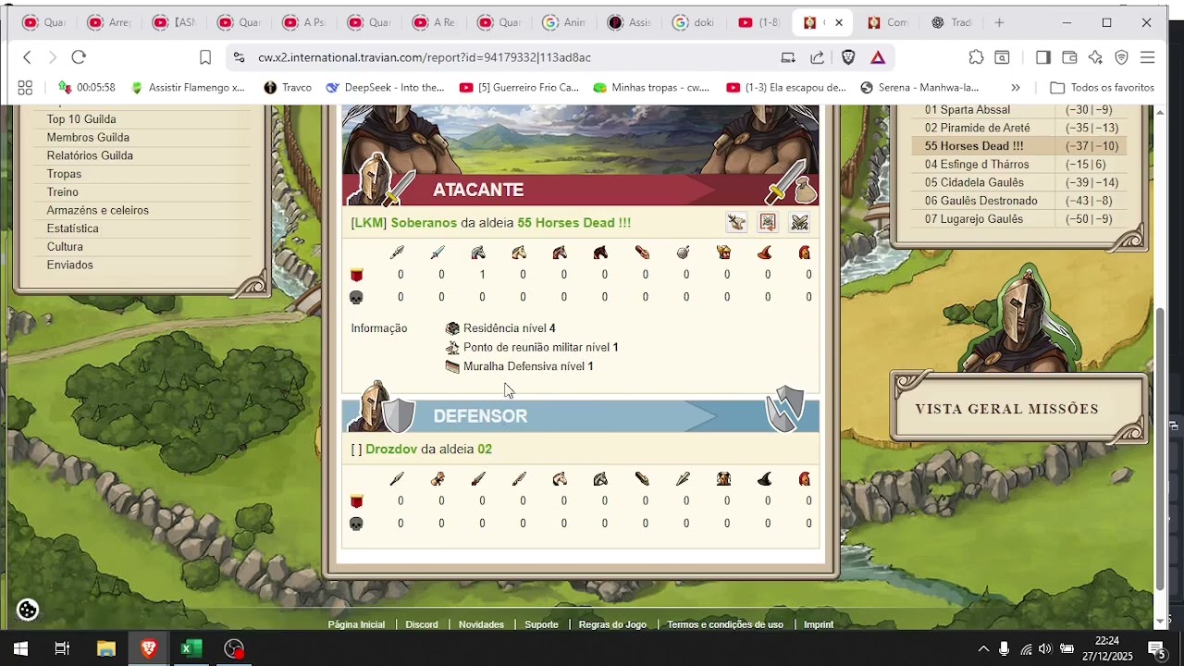The width and height of the screenshot is (1184, 666).
Task: Click the Muralha Defensiva wall icon
Action: pyautogui.click(x=452, y=366)
